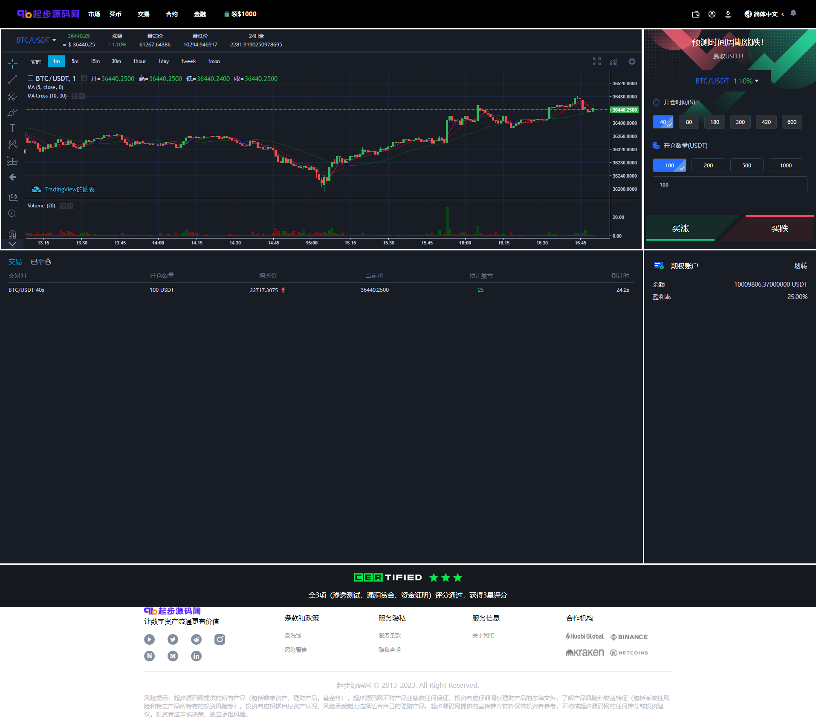The image size is (816, 718).
Task: Choose 200 USDT position amount
Action: (x=708, y=165)
